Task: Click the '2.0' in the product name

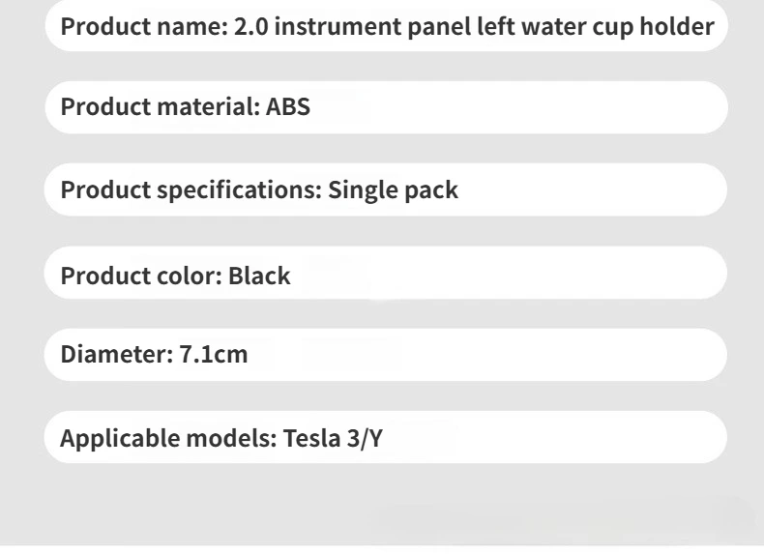Action: (x=250, y=27)
